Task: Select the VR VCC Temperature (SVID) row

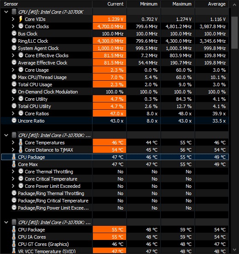Action: coord(115,251)
